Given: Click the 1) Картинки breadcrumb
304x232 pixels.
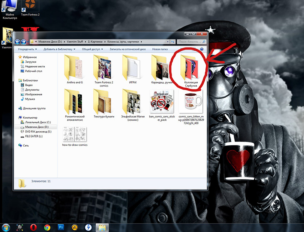Looking at the screenshot, I should pyautogui.click(x=95, y=42).
